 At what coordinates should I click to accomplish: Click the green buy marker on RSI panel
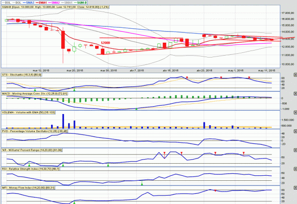[142, 183]
